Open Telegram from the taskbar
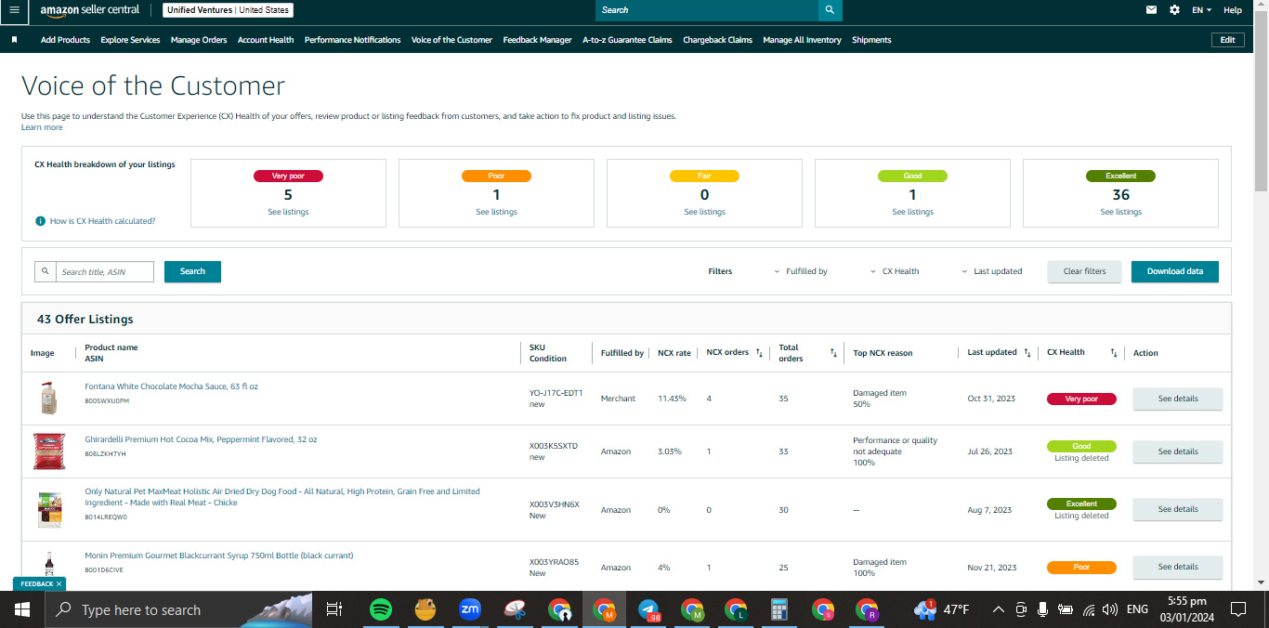Screen dimensions: 1269x628 coord(648,610)
